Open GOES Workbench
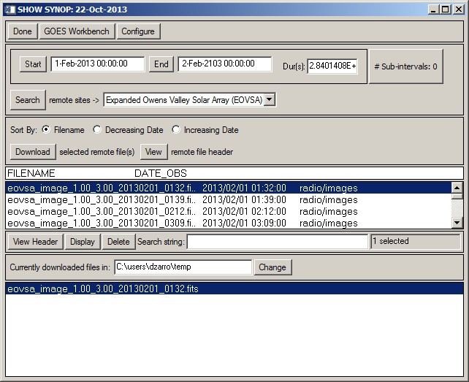This screenshot has width=469, height=382. pos(77,31)
